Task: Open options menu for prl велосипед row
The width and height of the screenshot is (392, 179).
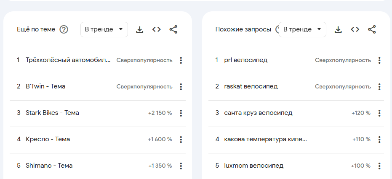Action: pos(379,60)
